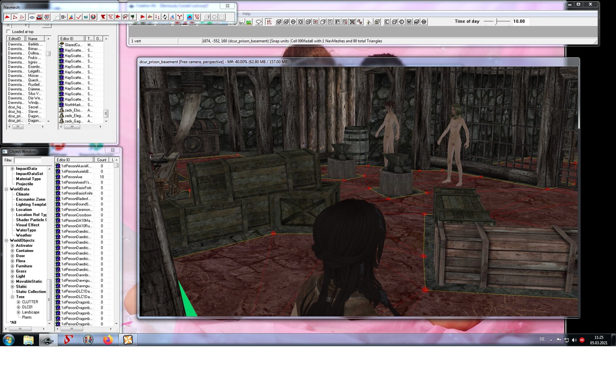
Task: Click the 'B' edit button in Navmesh toolbar
Action: click(x=64, y=17)
